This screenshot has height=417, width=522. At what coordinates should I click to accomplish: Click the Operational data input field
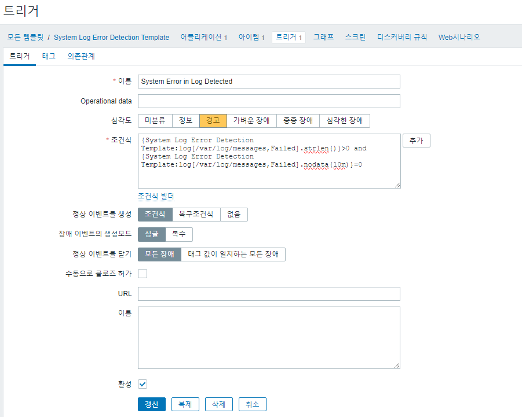[269, 101]
